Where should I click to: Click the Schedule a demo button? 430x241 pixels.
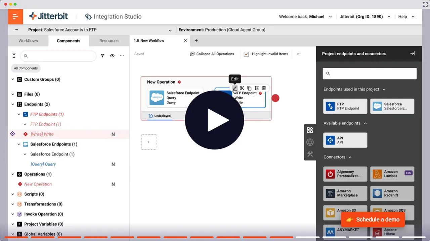[373, 220]
